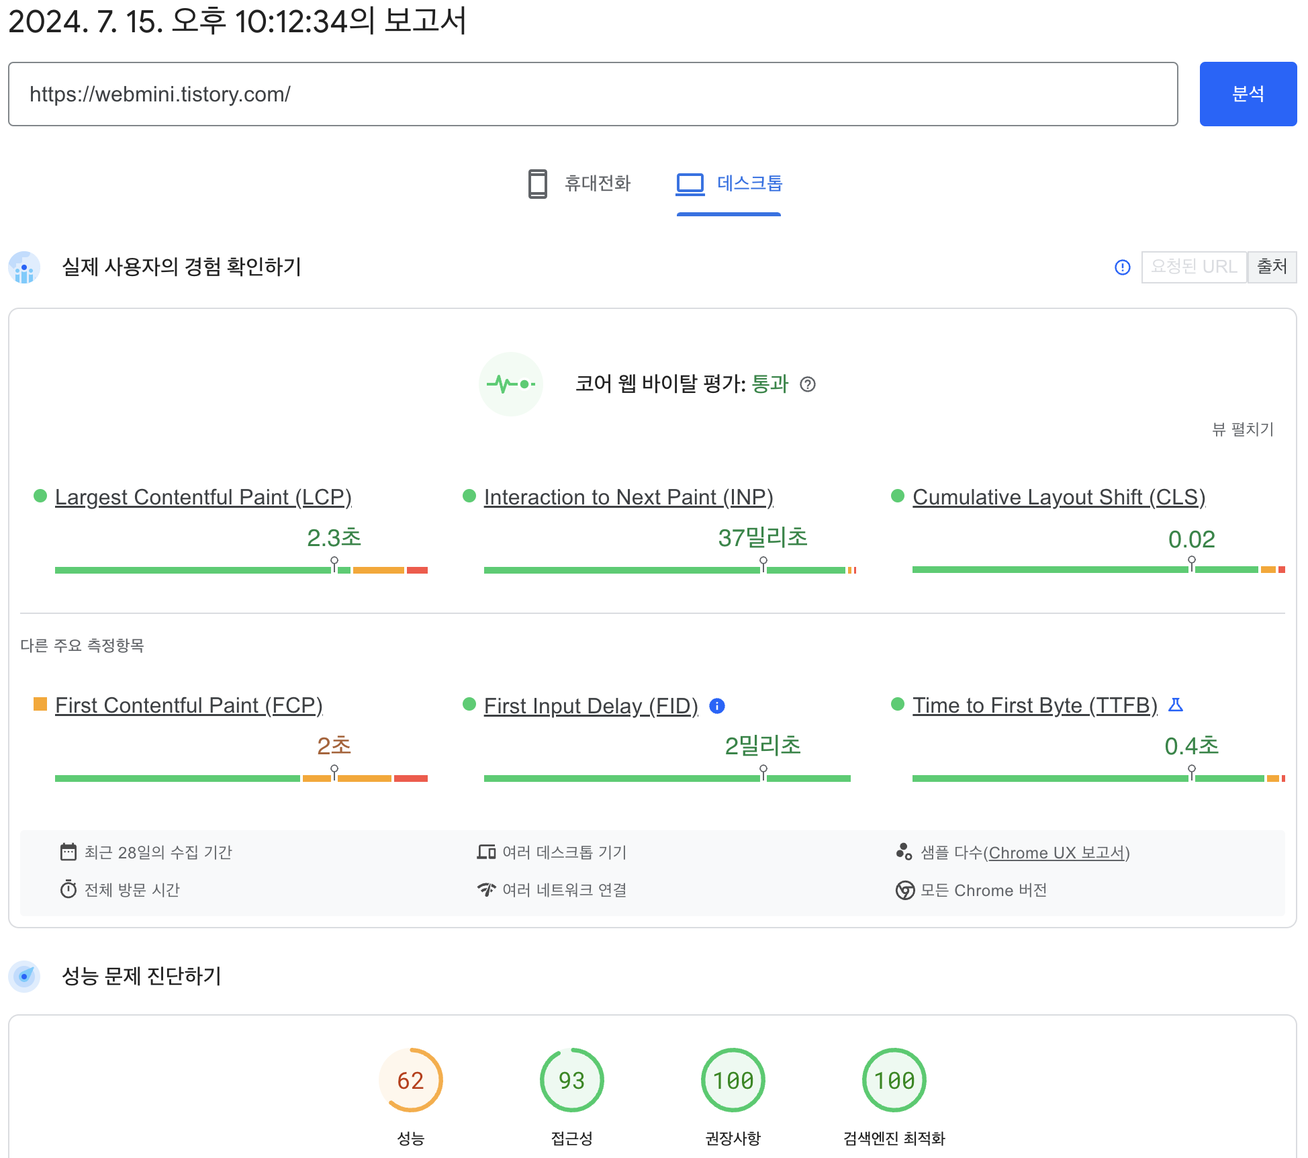Click the performance diagnosis section icon
Image resolution: width=1308 pixels, height=1158 pixels.
pos(25,976)
